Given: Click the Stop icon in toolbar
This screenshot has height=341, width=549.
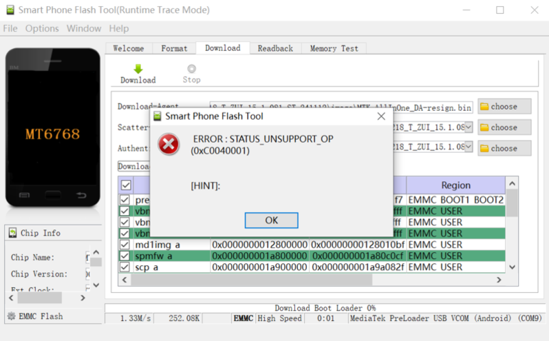Looking at the screenshot, I should [x=191, y=69].
